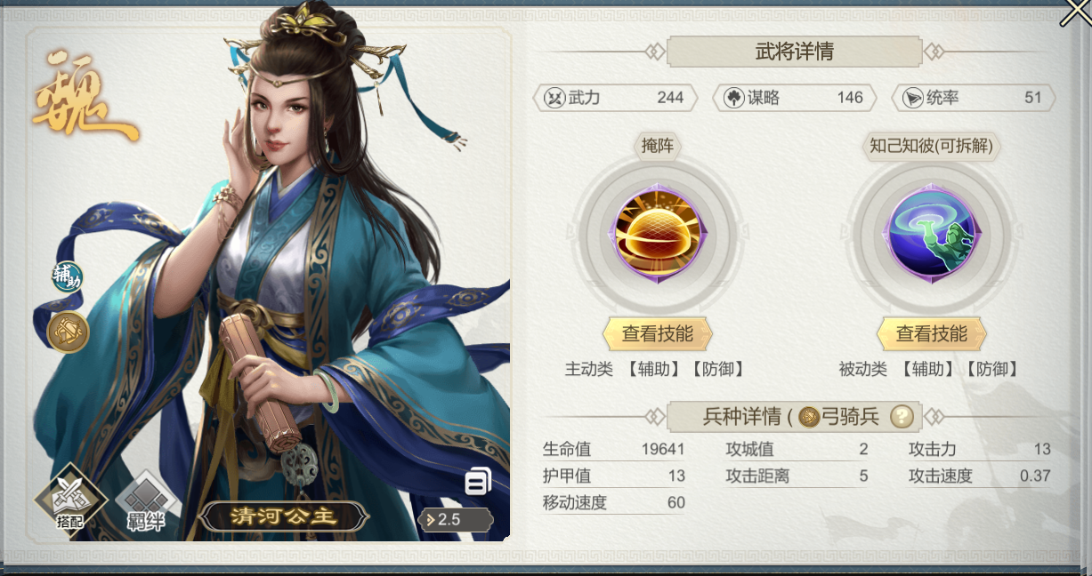Click 查看技能 under 知己知彼
This screenshot has width=1092, height=576.
click(931, 334)
